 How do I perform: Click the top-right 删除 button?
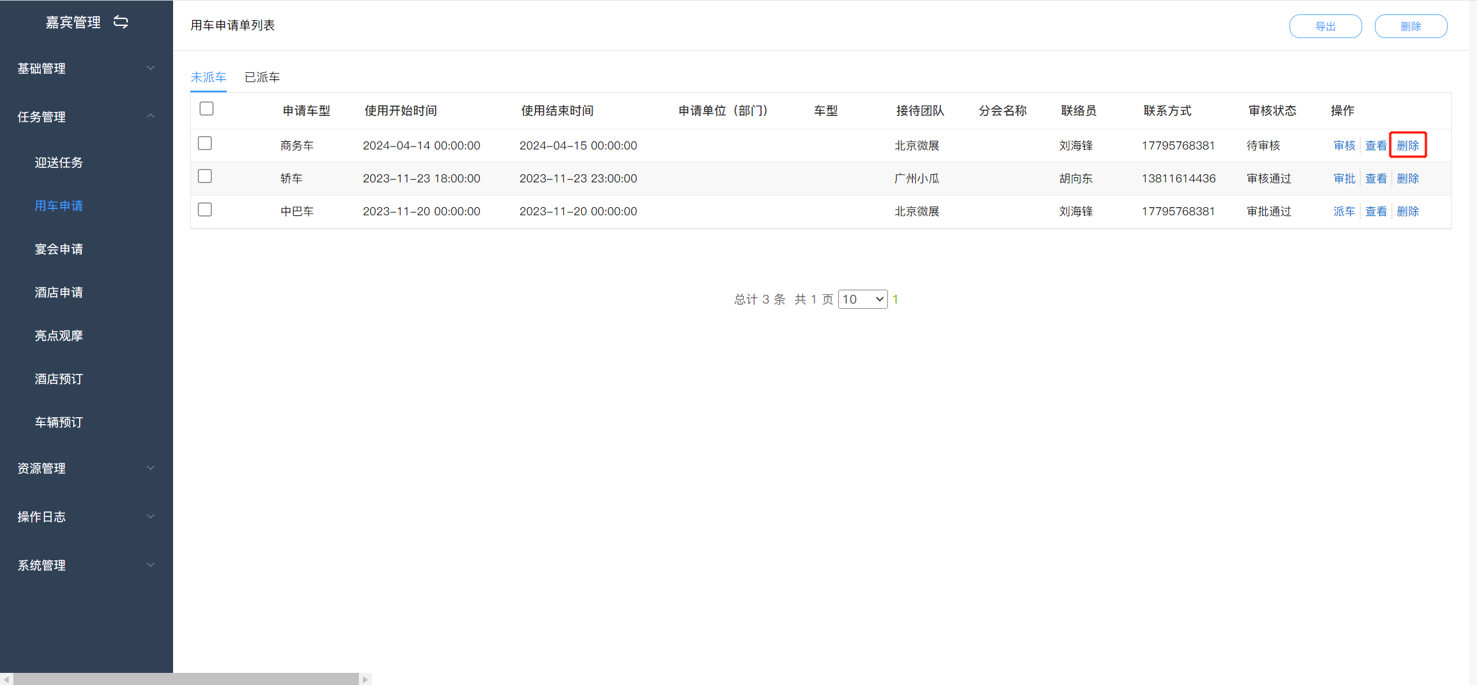coord(1411,27)
